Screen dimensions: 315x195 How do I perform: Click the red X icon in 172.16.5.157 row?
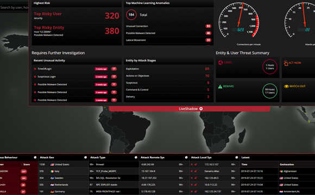[192, 165]
